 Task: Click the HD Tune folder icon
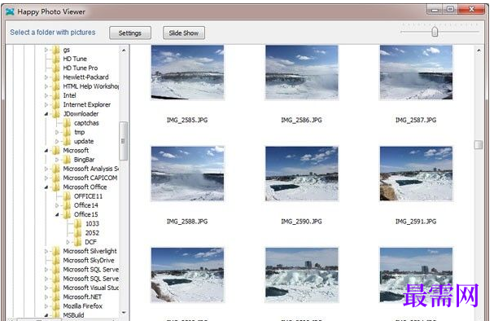pyautogui.click(x=56, y=59)
